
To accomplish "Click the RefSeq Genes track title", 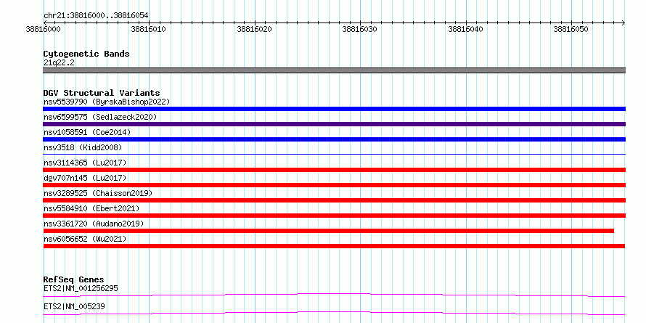I will [74, 279].
